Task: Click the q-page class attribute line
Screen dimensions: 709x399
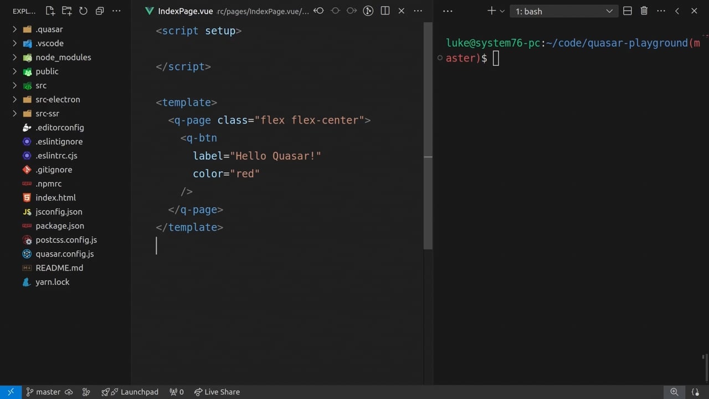Action: coord(269,120)
